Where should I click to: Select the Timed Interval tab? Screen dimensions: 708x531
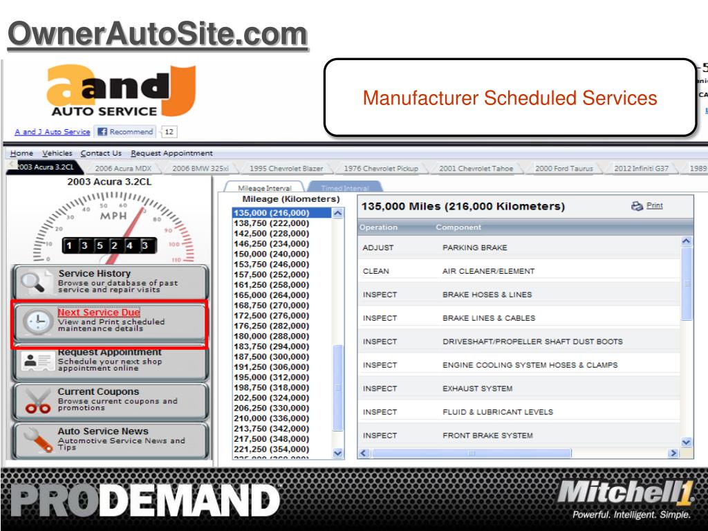(x=345, y=188)
